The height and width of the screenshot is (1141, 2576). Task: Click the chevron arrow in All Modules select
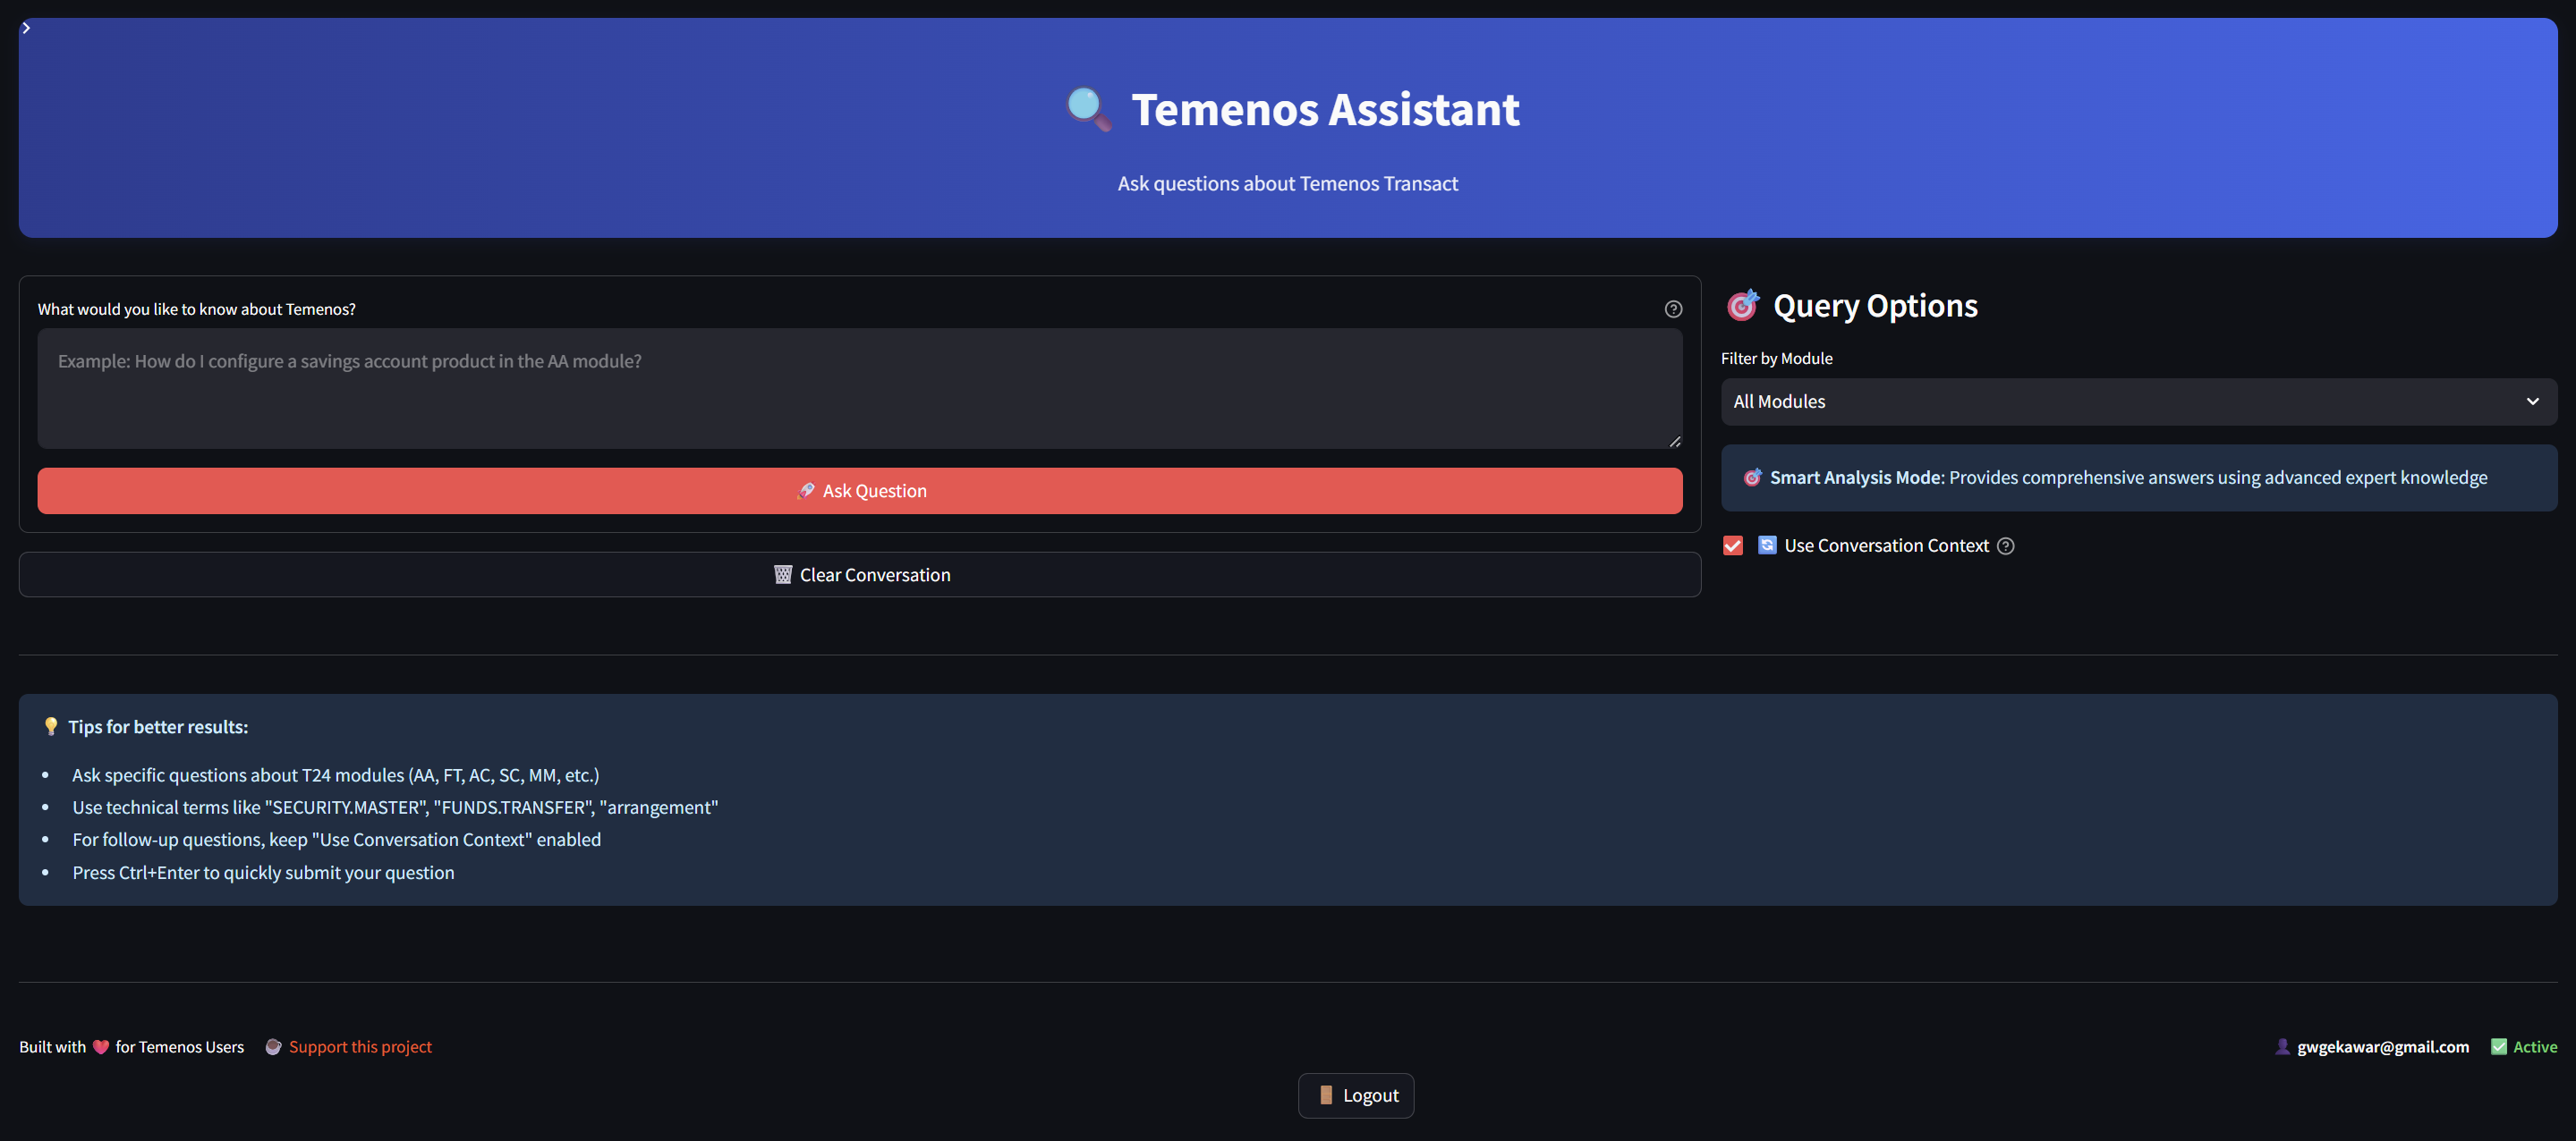pos(2533,401)
